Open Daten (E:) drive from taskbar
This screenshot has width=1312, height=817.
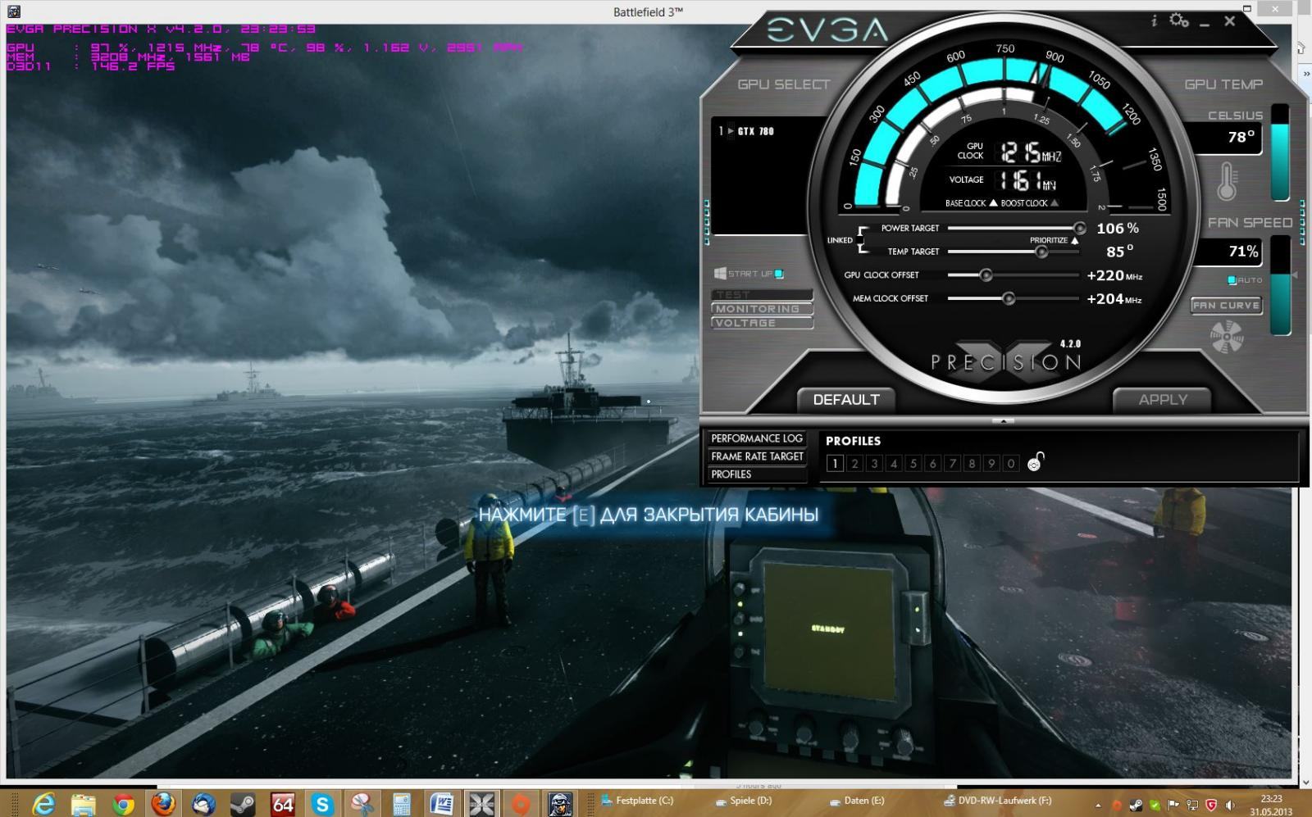point(857,801)
